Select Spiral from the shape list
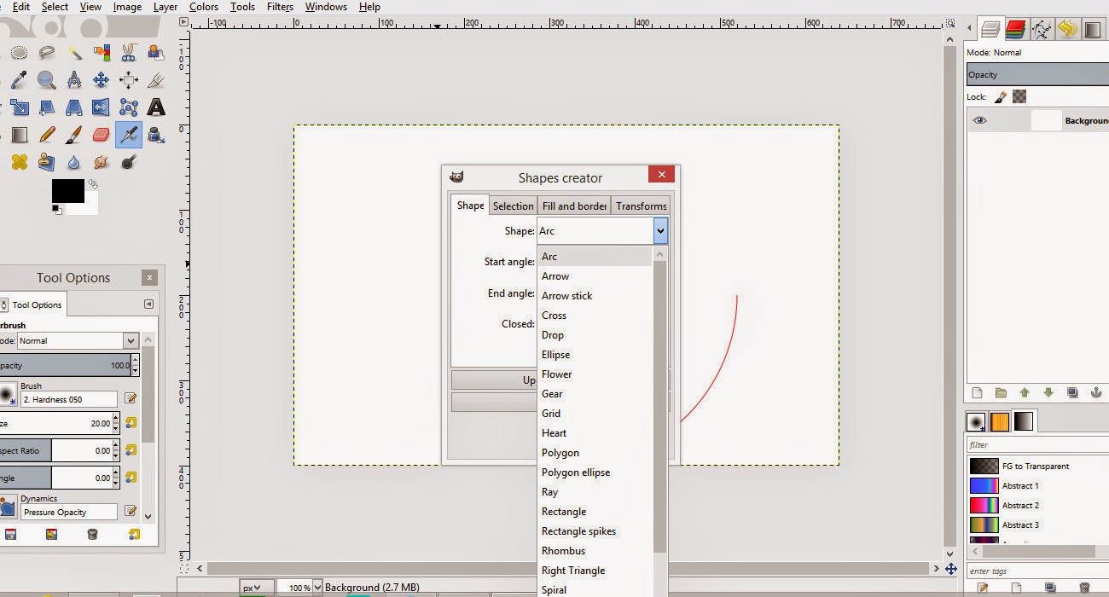 [554, 589]
